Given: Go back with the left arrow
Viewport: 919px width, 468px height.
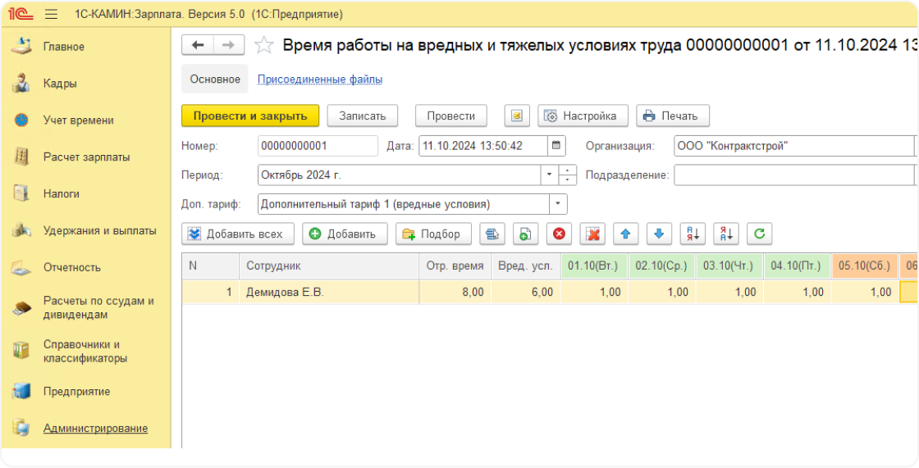Looking at the screenshot, I should 198,45.
